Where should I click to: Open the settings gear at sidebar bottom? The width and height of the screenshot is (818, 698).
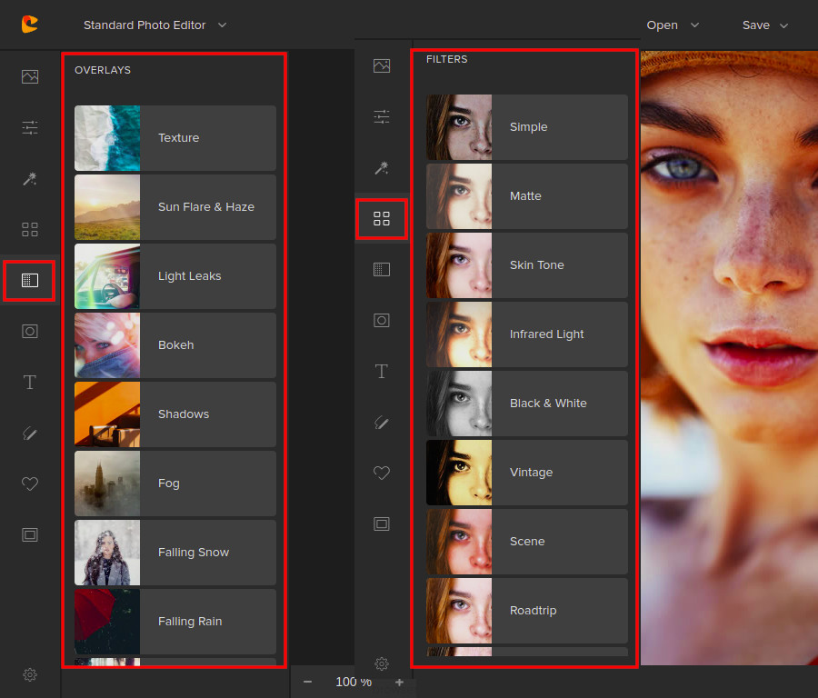30,675
